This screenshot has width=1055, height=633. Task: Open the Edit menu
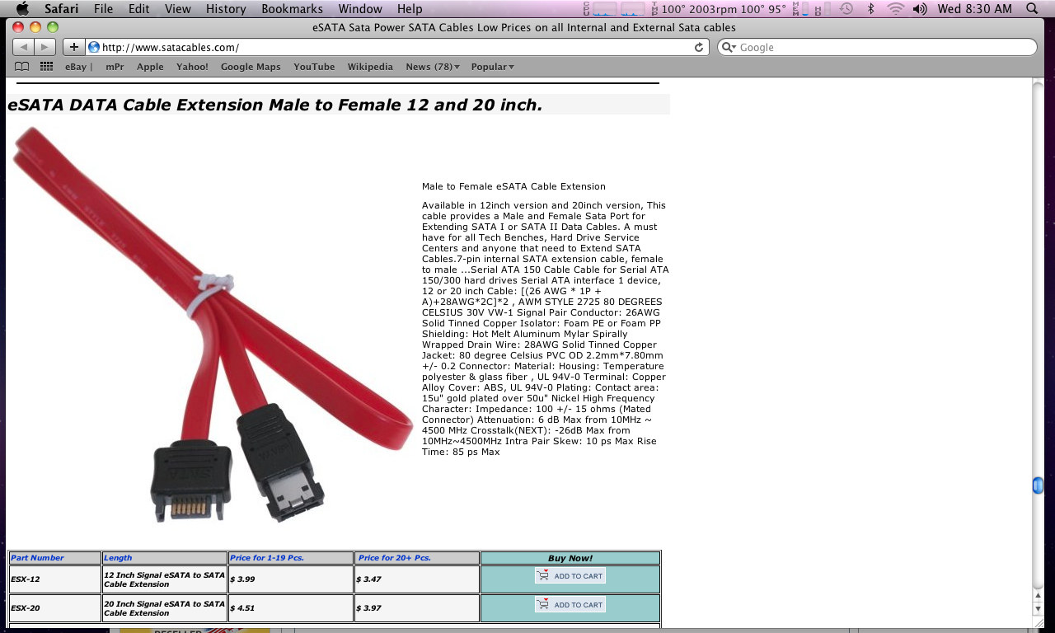[138, 9]
